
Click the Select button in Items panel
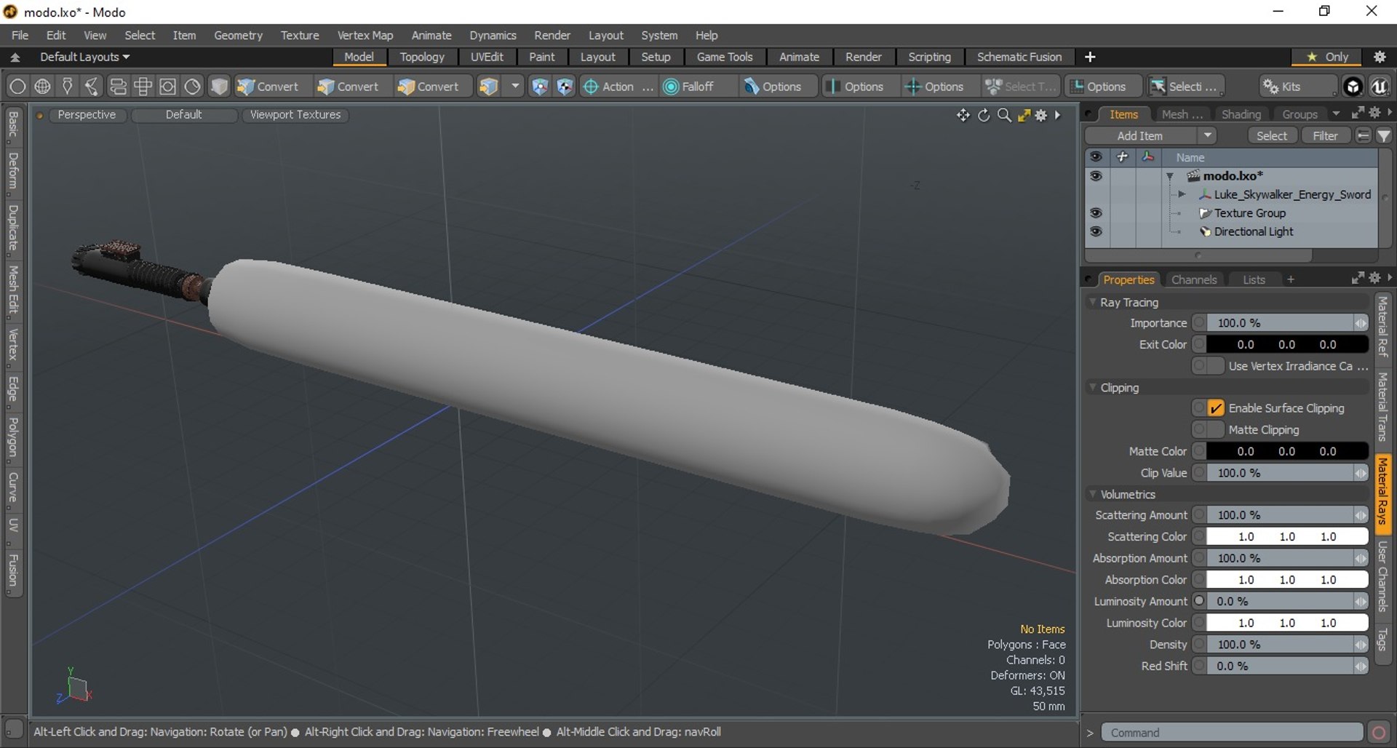(x=1271, y=136)
